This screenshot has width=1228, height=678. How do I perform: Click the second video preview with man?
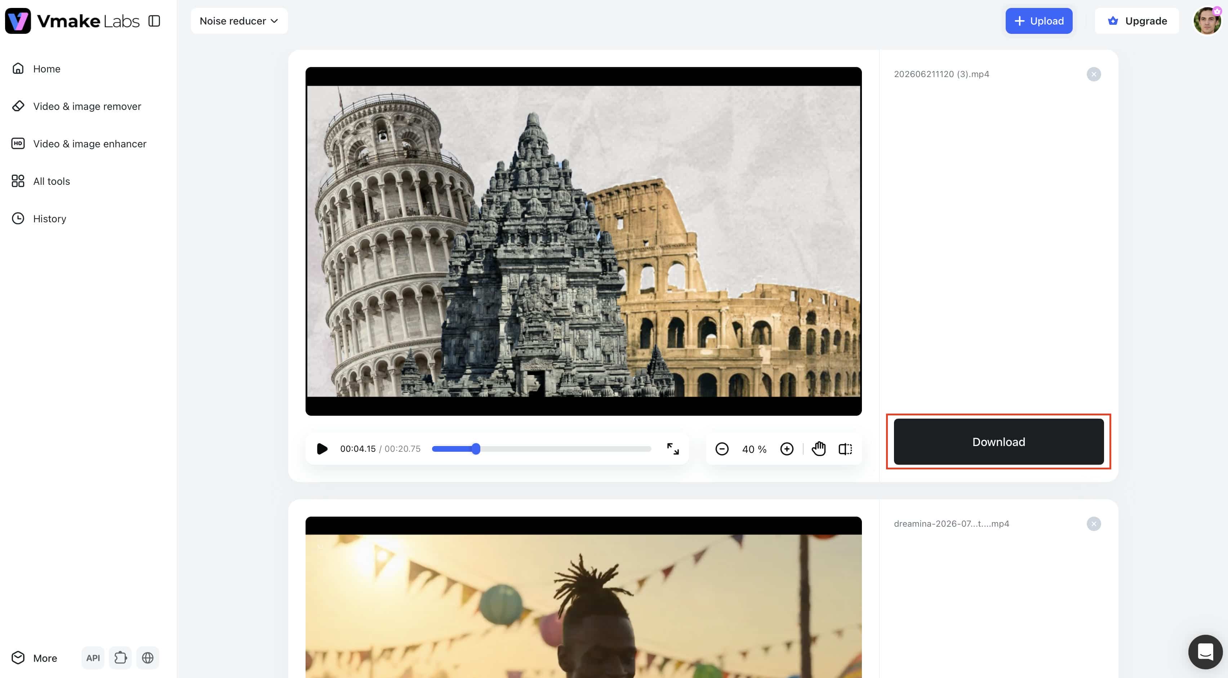point(583,597)
